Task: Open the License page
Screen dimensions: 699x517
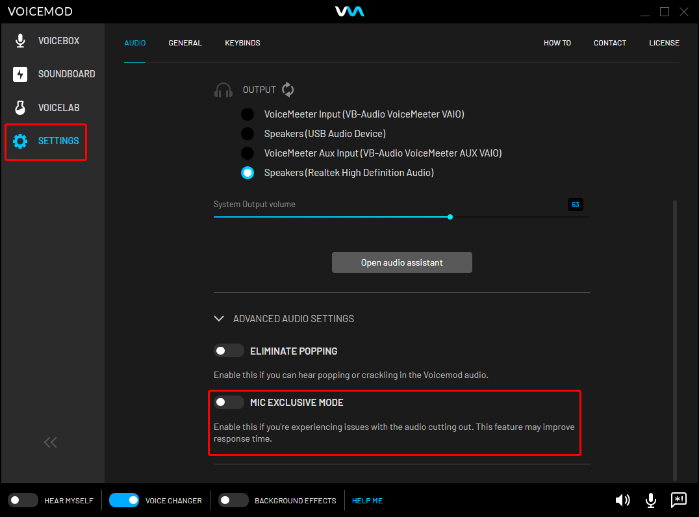Action: 664,43
